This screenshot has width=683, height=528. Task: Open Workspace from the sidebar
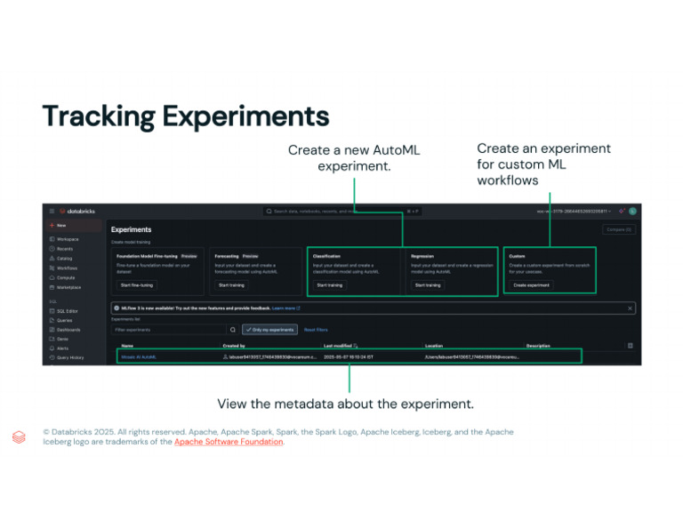click(68, 239)
